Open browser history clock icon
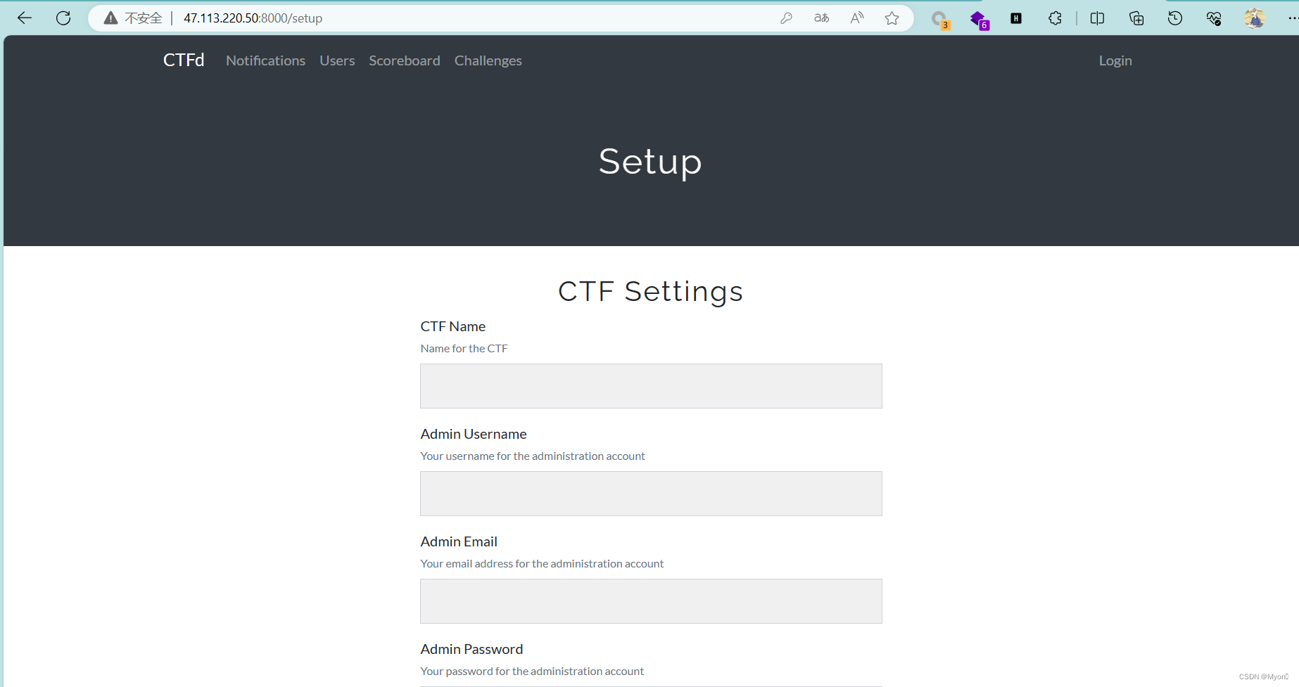The width and height of the screenshot is (1299, 687). coord(1174,18)
